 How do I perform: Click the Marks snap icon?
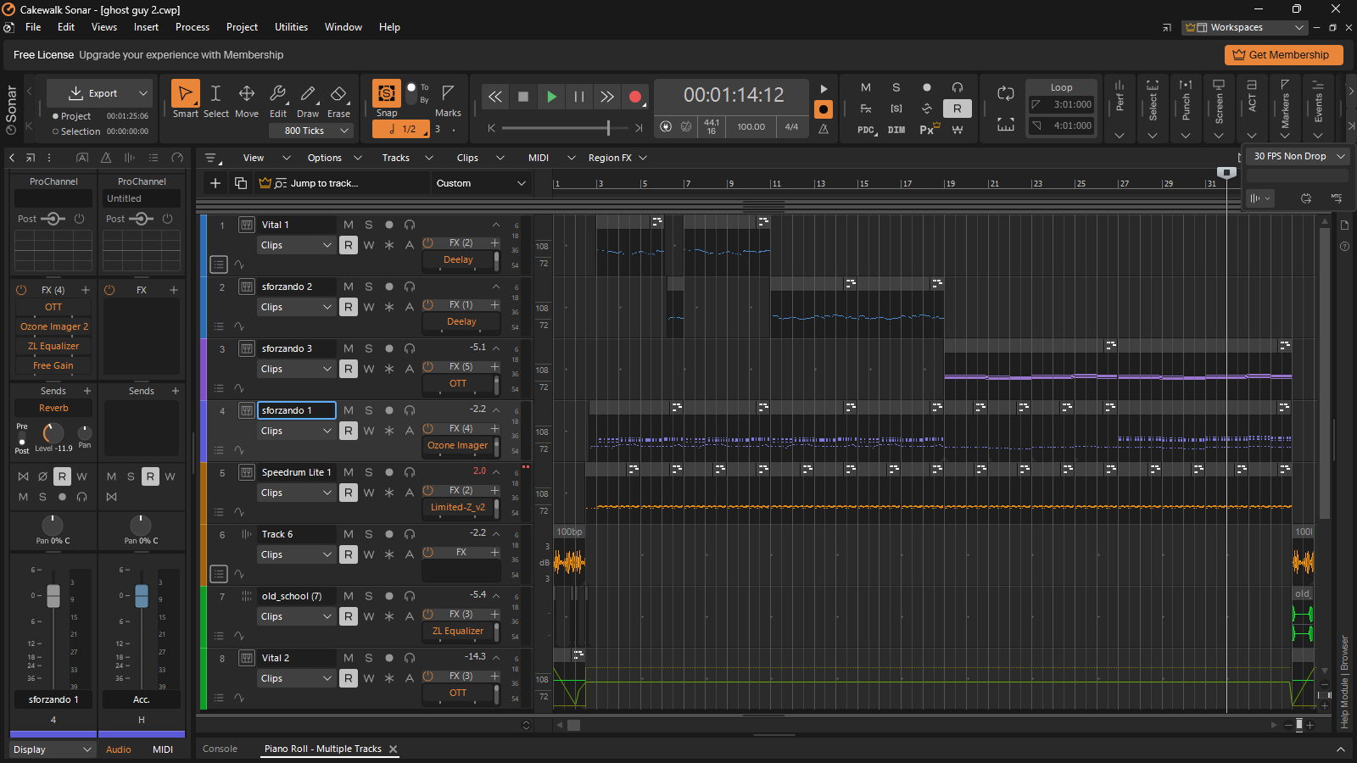click(448, 93)
